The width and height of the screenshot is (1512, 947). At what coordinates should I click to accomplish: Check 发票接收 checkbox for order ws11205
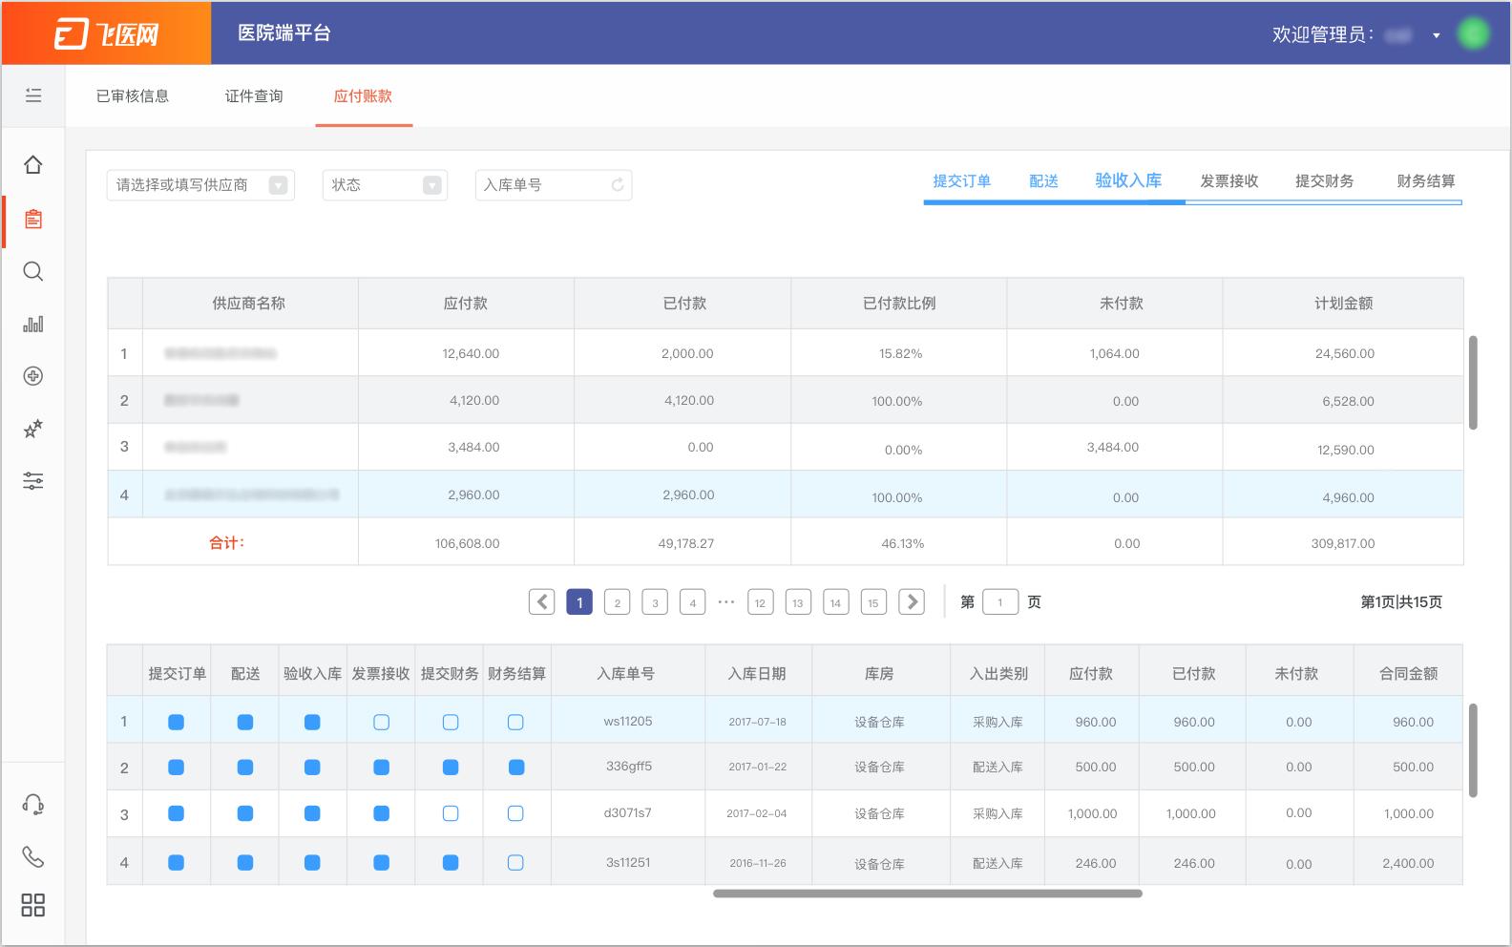click(x=381, y=723)
